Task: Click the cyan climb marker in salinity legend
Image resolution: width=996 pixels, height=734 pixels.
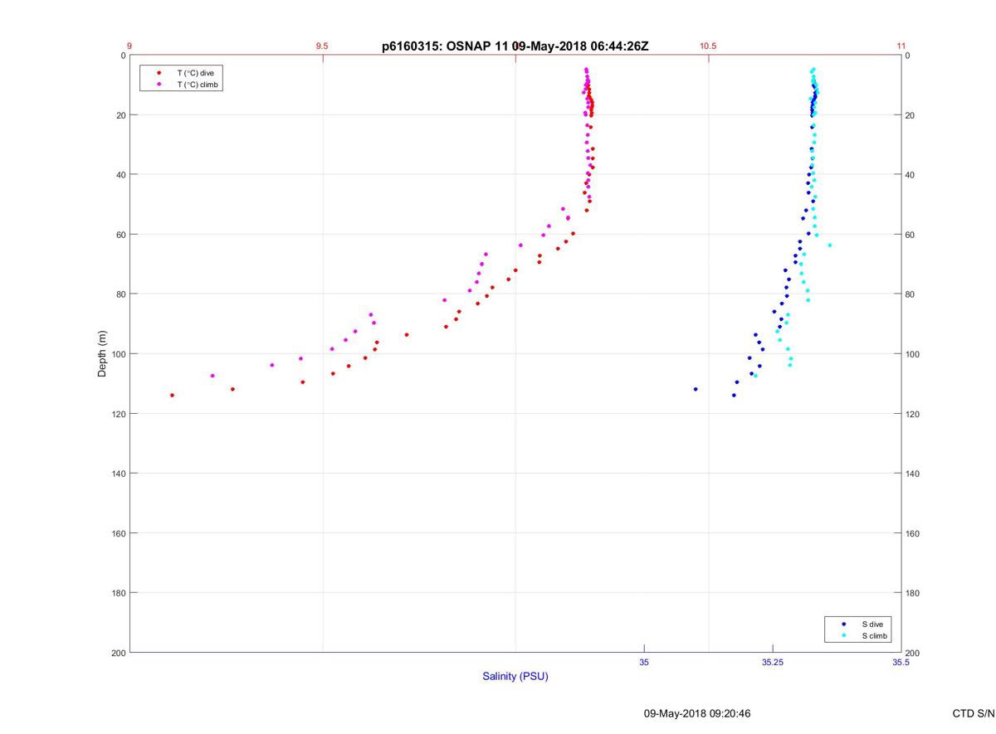Action: [x=843, y=635]
